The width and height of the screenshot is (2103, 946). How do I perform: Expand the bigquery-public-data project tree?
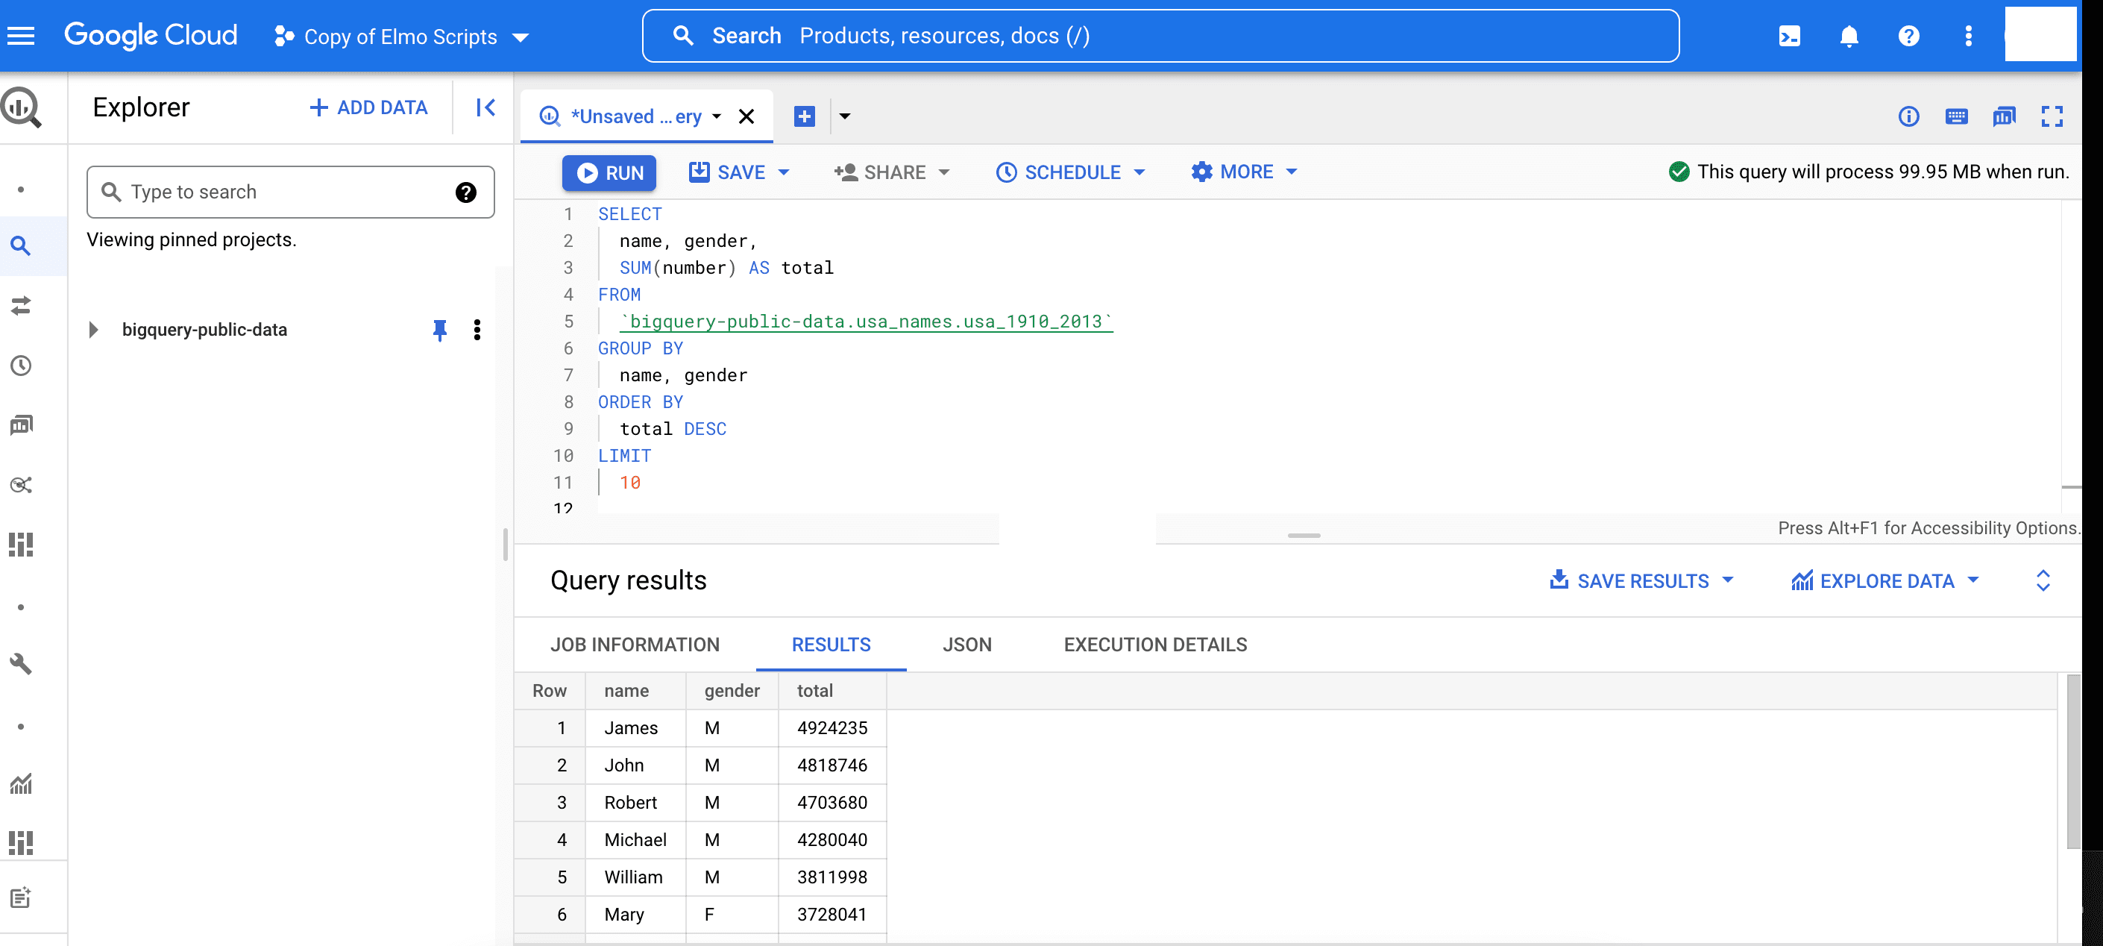tap(92, 329)
